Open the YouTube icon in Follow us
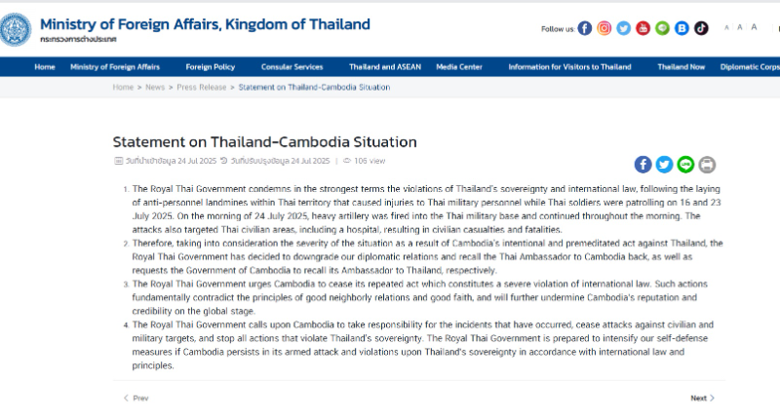This screenshot has height=418, width=780. 643,28
